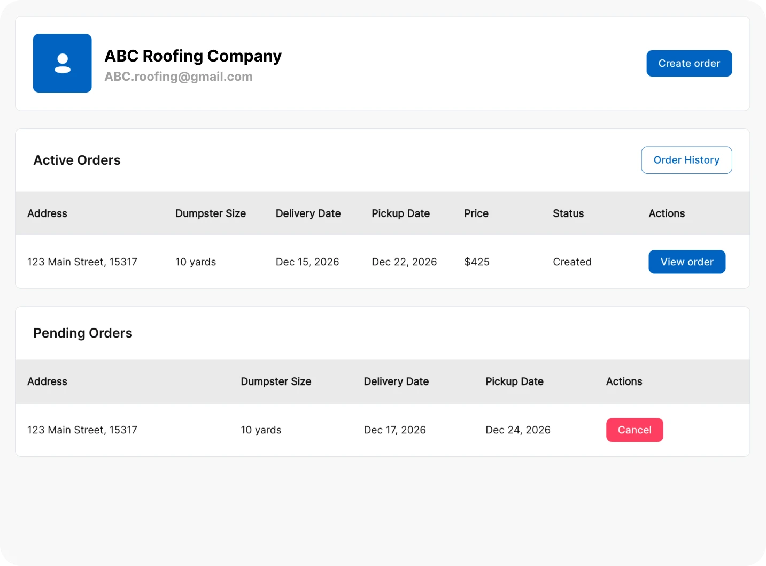Click the blue user avatar icon
Image resolution: width=766 pixels, height=566 pixels.
point(62,63)
